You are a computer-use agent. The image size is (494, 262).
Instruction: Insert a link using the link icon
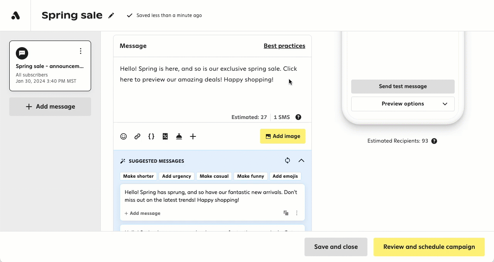(x=137, y=136)
